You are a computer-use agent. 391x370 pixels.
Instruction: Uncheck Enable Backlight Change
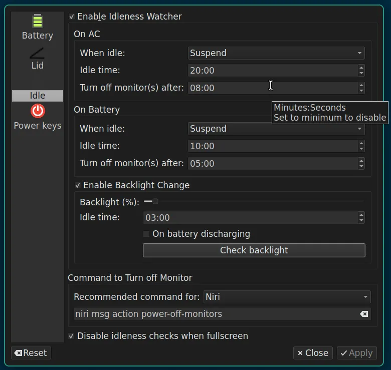[78, 185]
